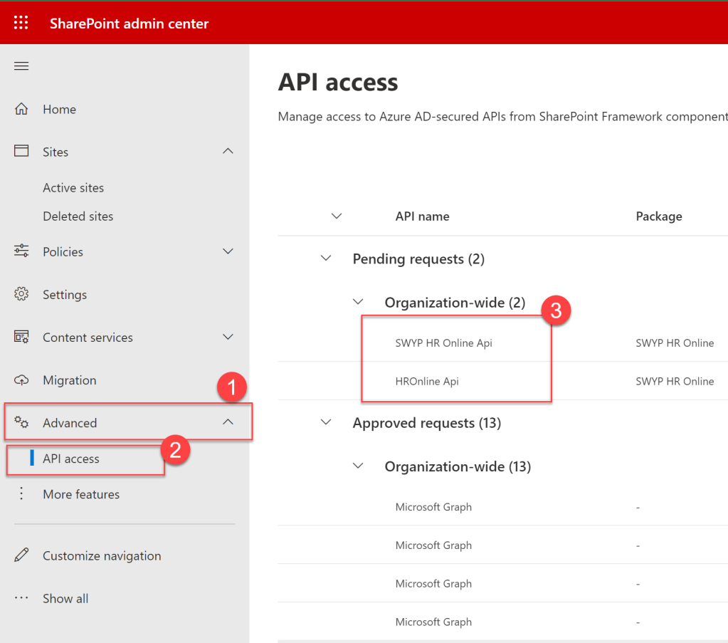Open Settings gear icon in sidebar

pos(21,295)
